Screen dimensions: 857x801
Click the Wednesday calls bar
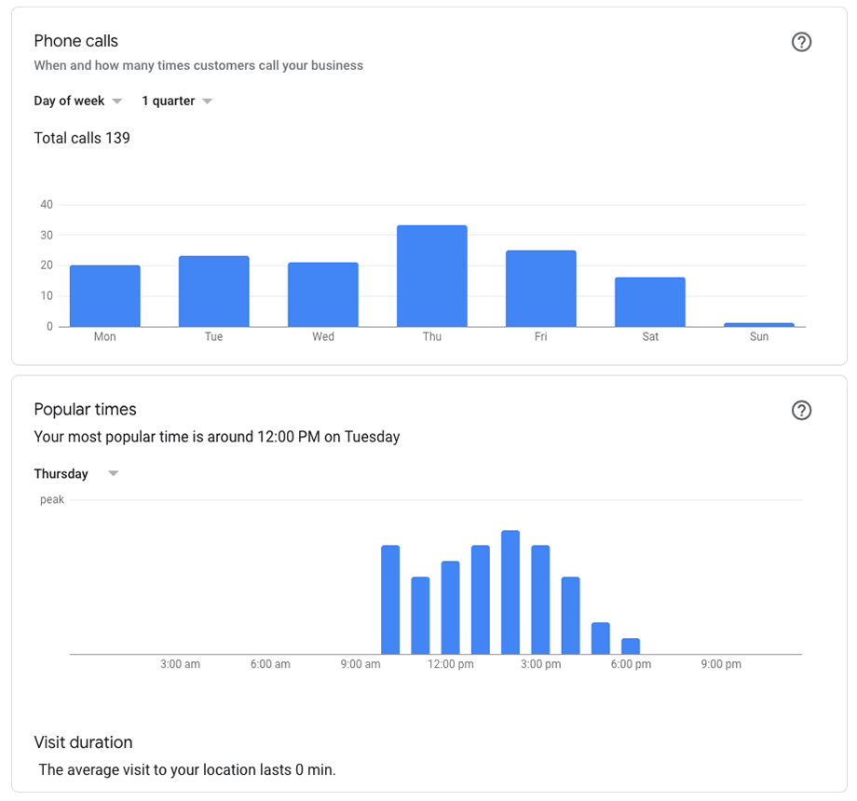pos(323,294)
